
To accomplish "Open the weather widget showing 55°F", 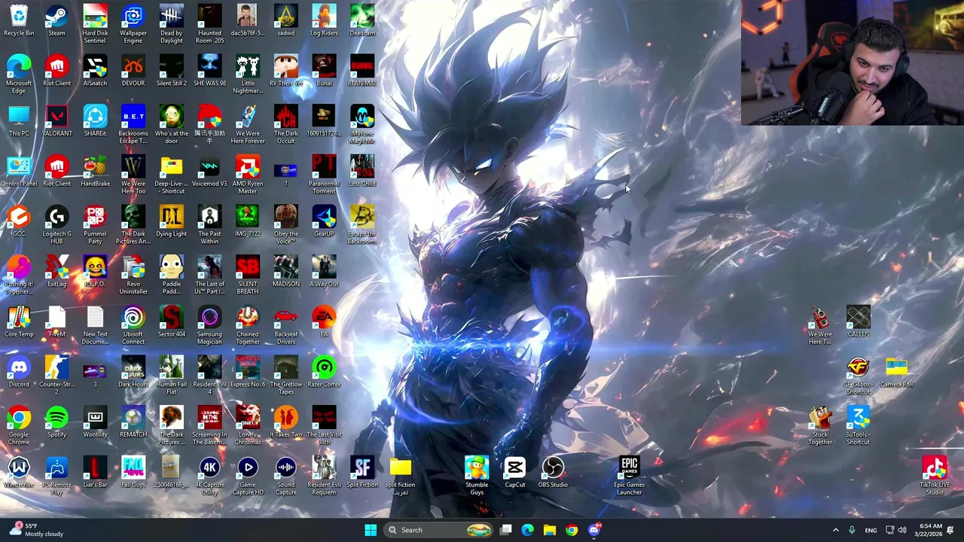I will pos(36,530).
